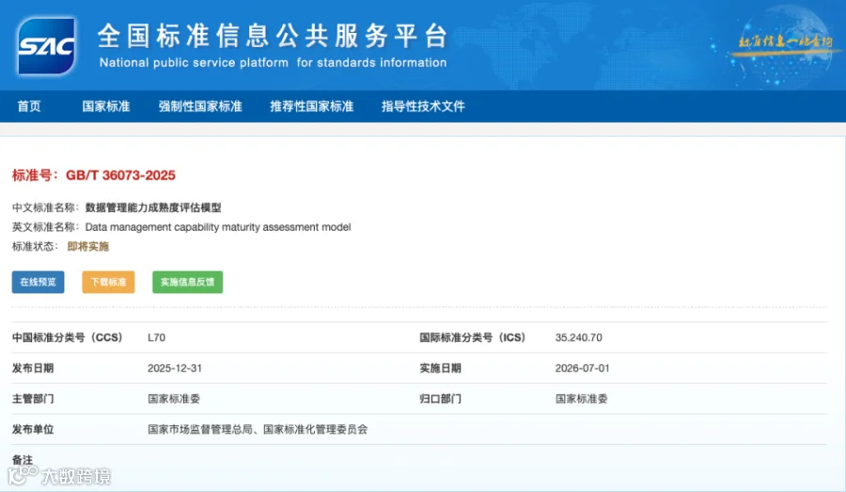The image size is (846, 492).
Task: Click the English subtitle National public service platform
Action: 195,63
